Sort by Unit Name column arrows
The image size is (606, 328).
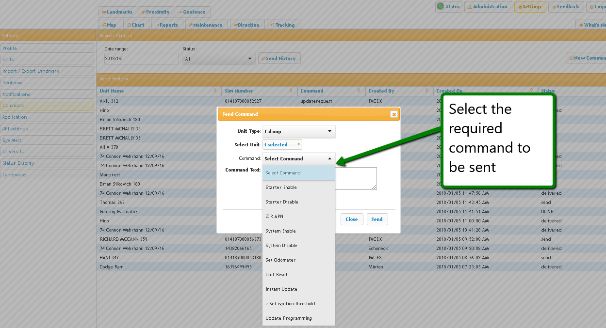(215, 91)
